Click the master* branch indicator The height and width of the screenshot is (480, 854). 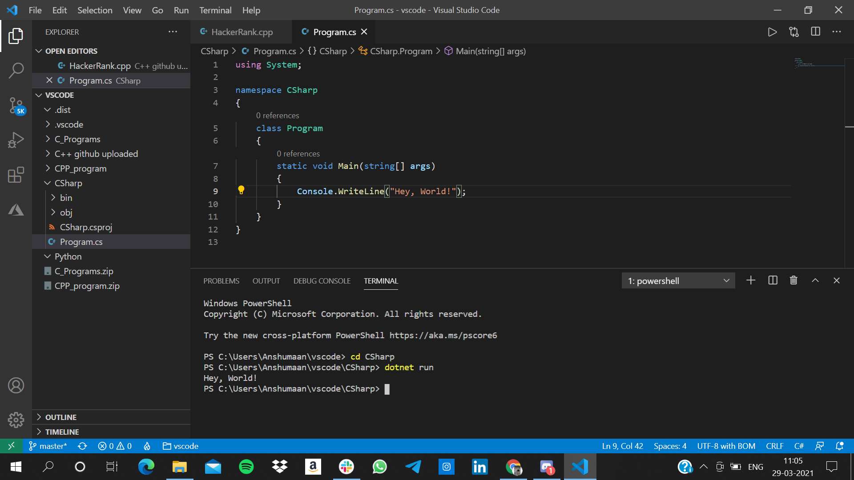point(48,446)
